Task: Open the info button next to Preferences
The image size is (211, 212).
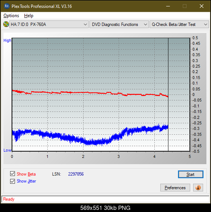Action: point(198,188)
